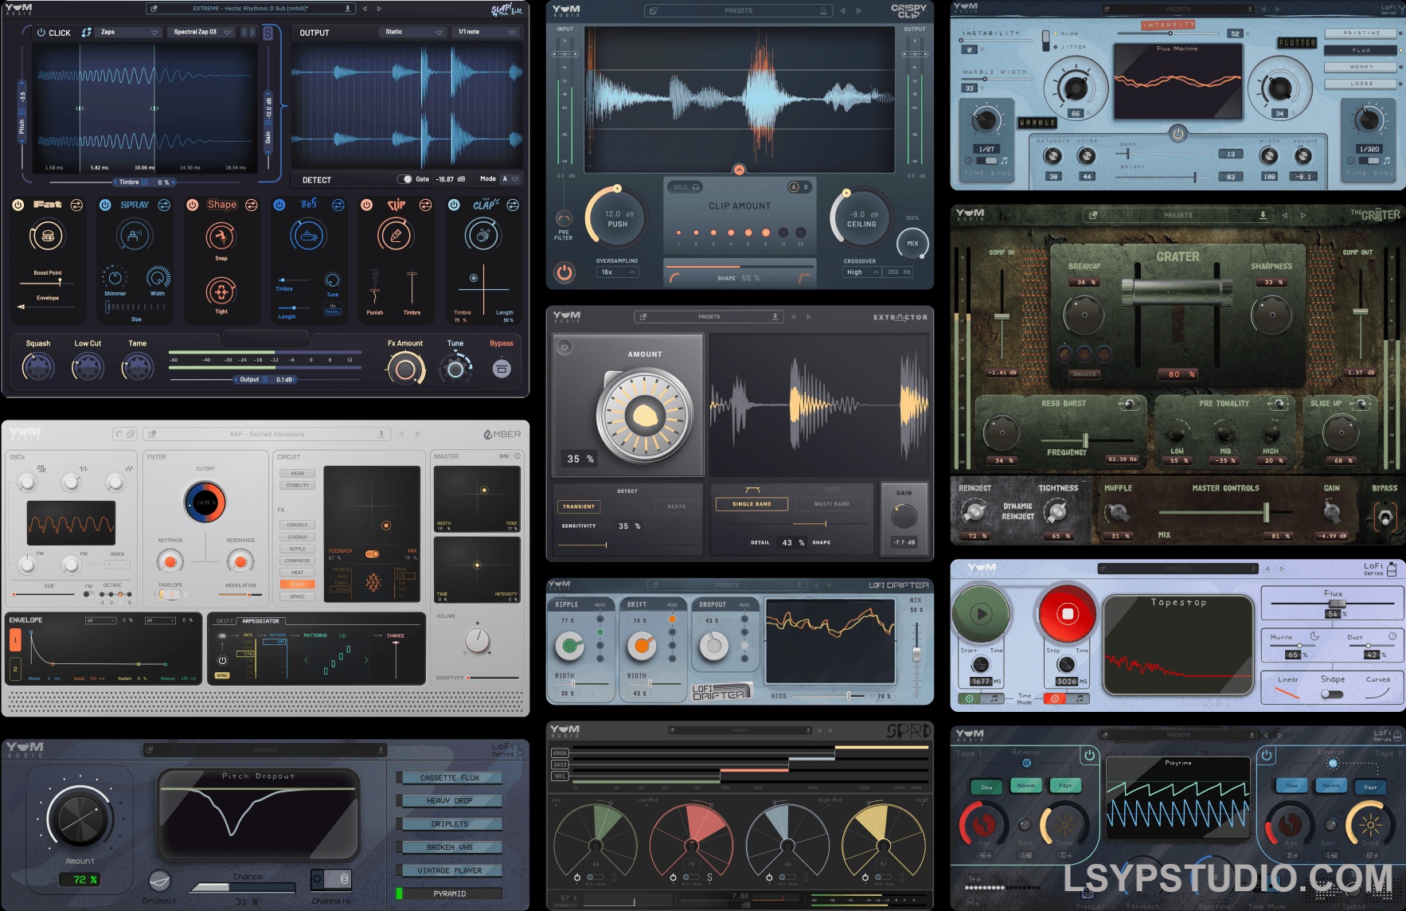
Task: Toggle the Gate detect switch in Slap
Action: tap(406, 179)
